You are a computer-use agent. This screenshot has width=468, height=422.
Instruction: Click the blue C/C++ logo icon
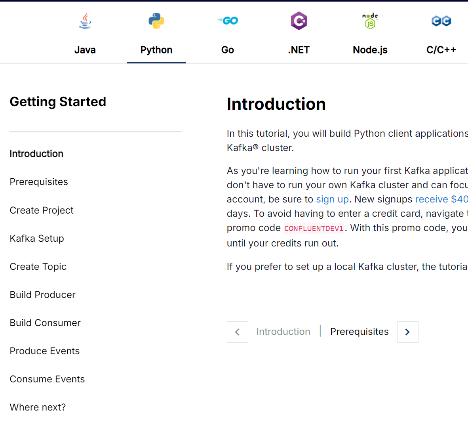(441, 21)
